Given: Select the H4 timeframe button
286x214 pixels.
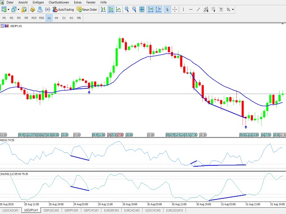Looking at the screenshot, I should (57, 18).
